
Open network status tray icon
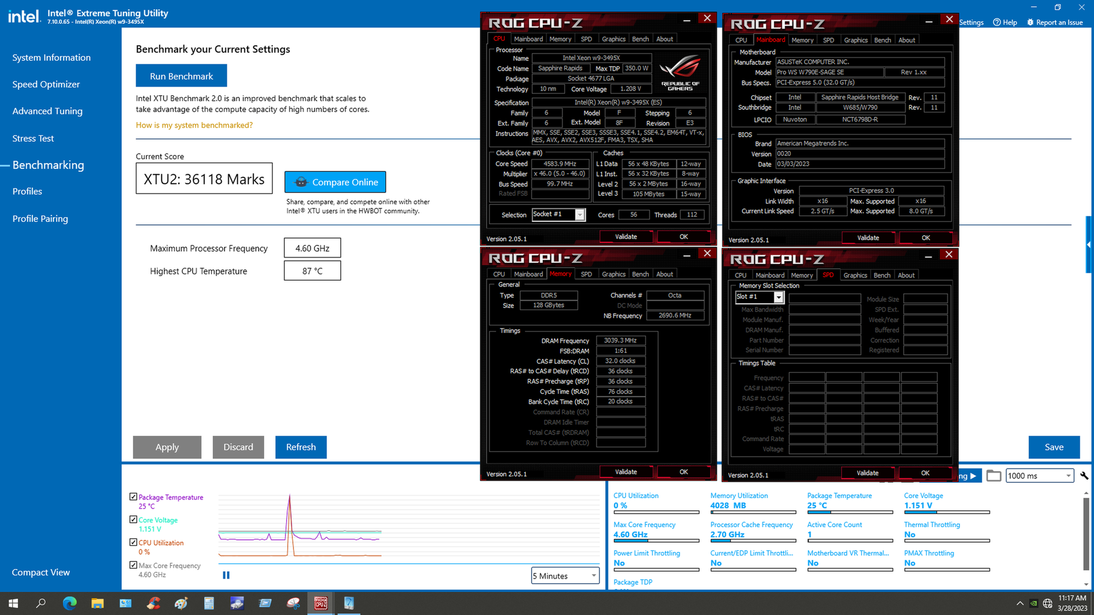[x=1047, y=604]
